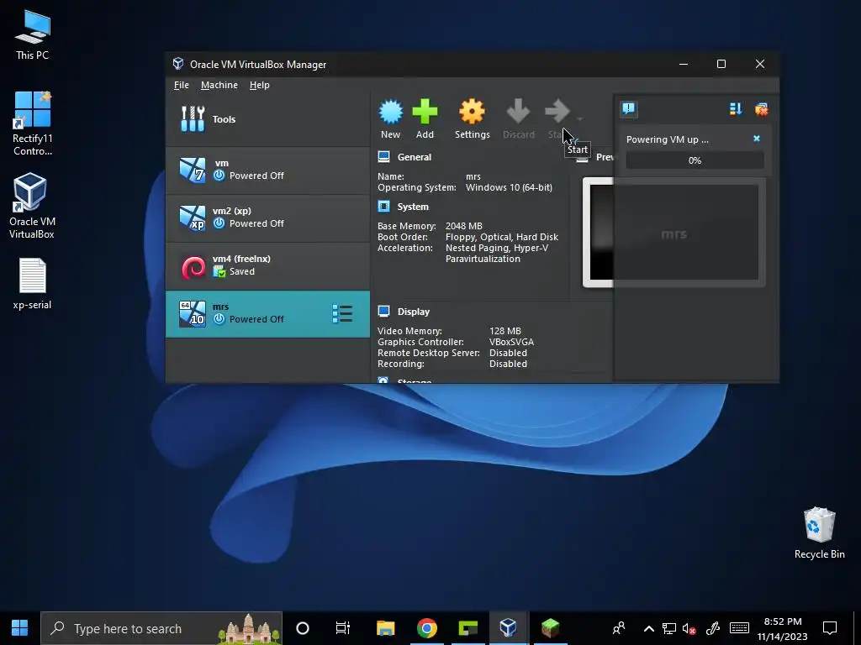Click the Start arrow icon
Screen dimensions: 861x645
pos(557,112)
